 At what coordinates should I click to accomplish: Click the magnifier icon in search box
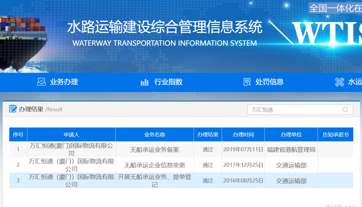point(345,110)
